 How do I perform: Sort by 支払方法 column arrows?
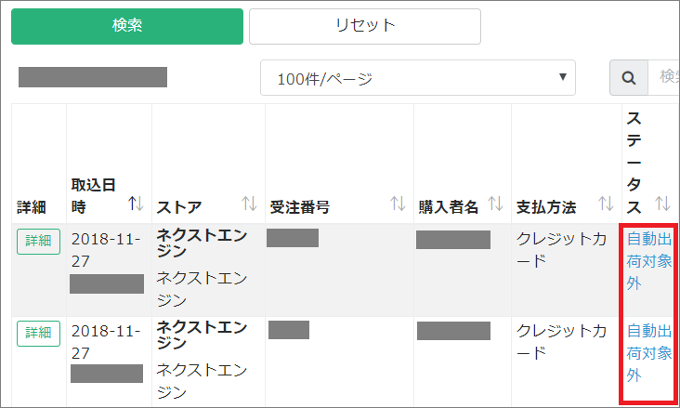click(x=606, y=204)
